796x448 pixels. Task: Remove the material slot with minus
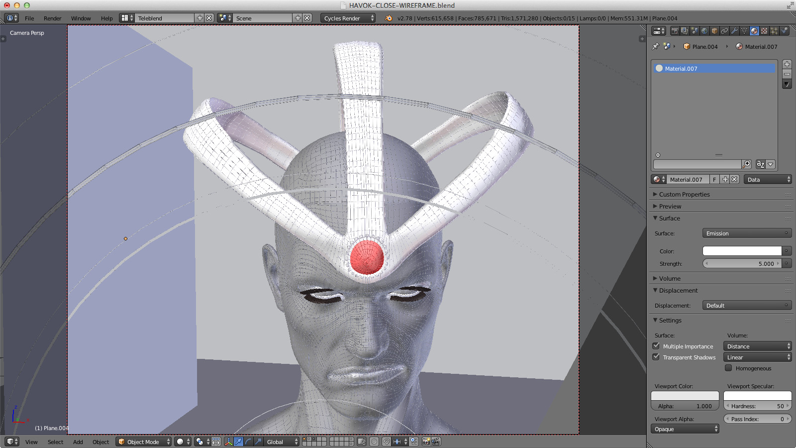pyautogui.click(x=787, y=74)
